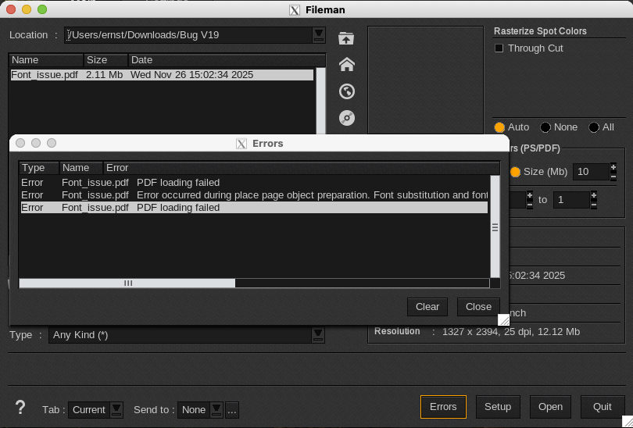The height and width of the screenshot is (428, 633).
Task: Click the resize grip of the Errors dialog
Action: coord(503,319)
